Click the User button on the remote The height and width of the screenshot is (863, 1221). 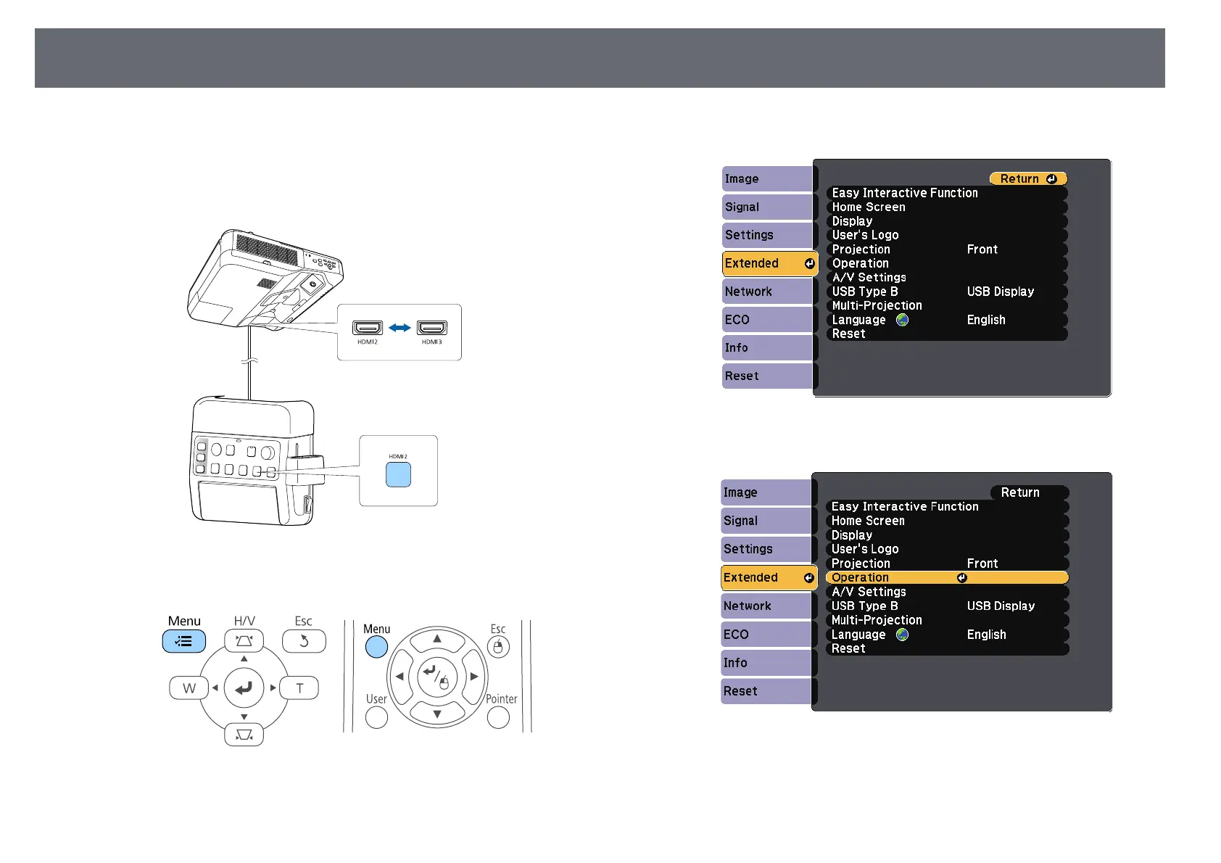376,717
